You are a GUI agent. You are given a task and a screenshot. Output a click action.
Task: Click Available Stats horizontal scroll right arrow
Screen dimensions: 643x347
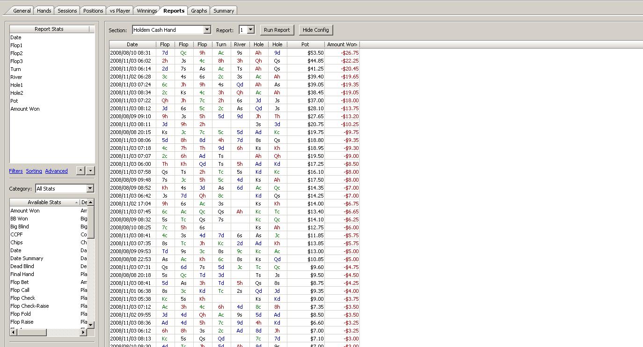pyautogui.click(x=84, y=332)
